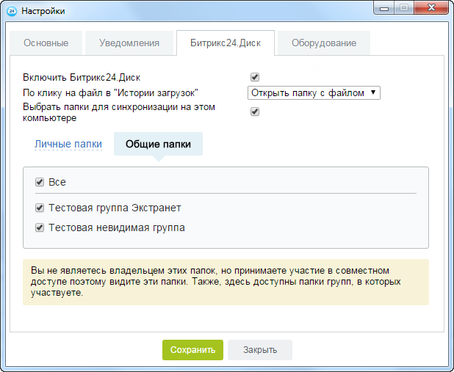Click the label Включить Битрикс24.Диск
The image size is (454, 372).
[82, 78]
